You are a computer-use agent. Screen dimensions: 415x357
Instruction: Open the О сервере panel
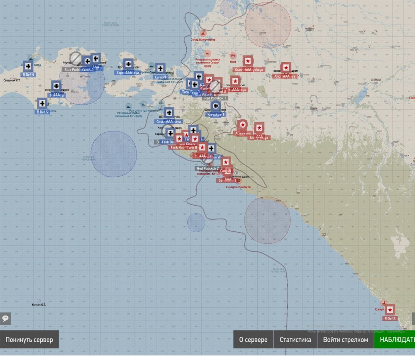point(253,340)
